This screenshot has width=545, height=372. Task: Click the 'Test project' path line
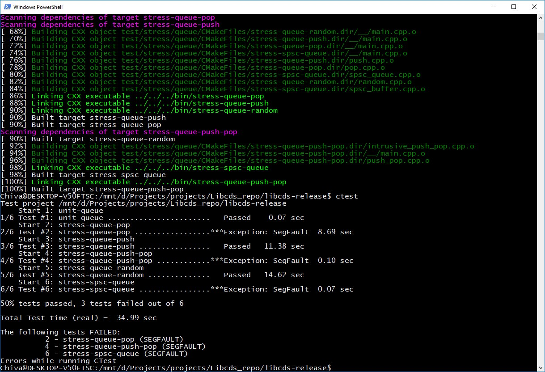[x=144, y=203]
